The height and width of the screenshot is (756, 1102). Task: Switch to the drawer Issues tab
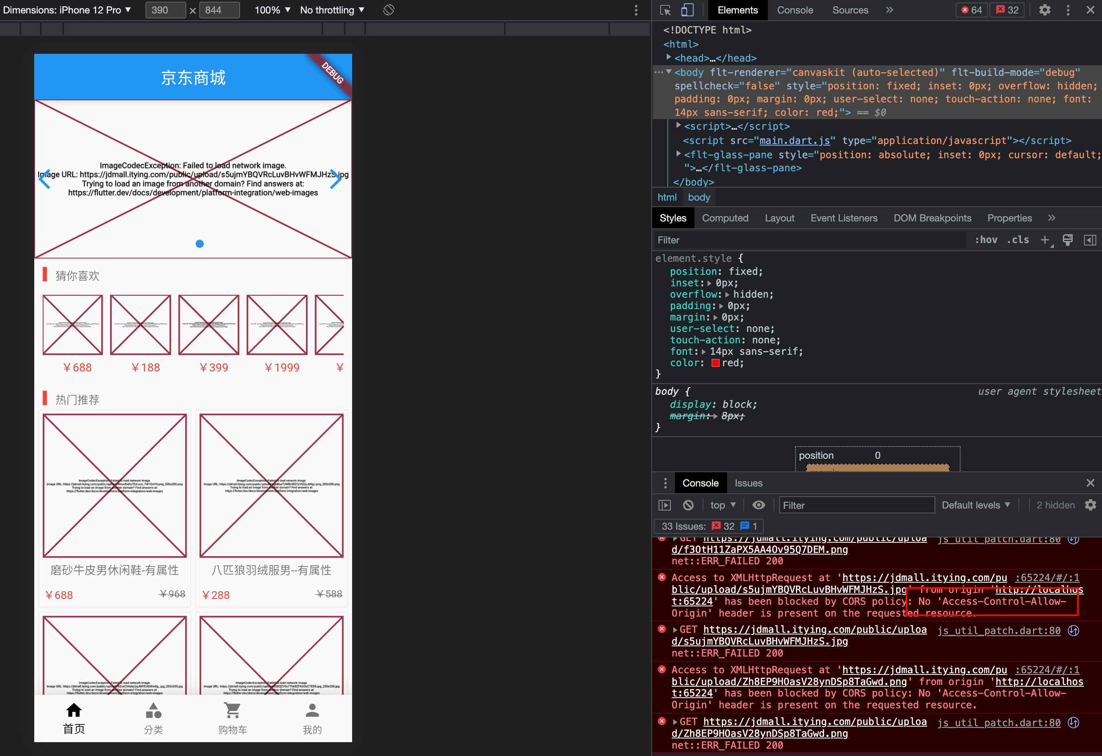[x=748, y=483]
